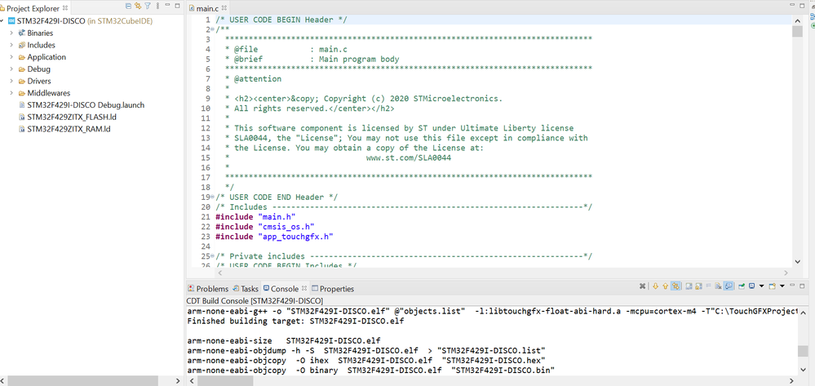Pin the current console
The image size is (815, 386).
coord(742,286)
